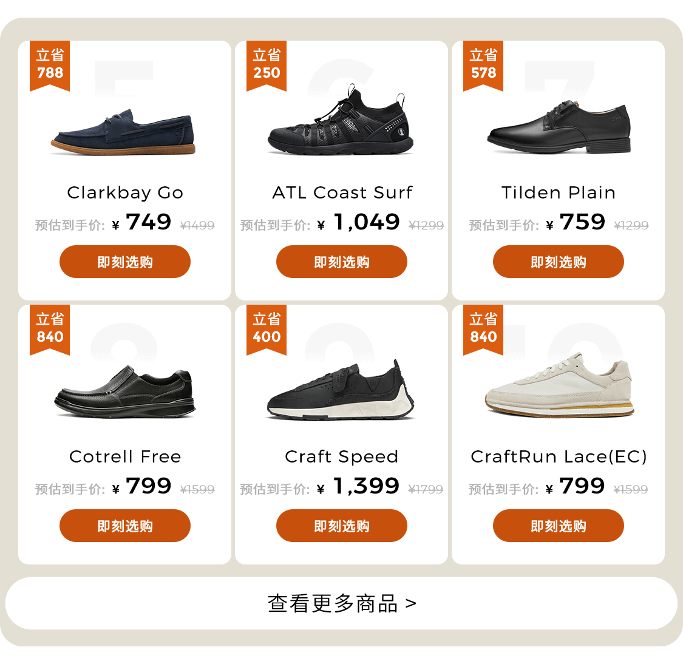Buy ATL Coast Surf with 即刻选购
The image size is (683, 664).
(x=341, y=262)
